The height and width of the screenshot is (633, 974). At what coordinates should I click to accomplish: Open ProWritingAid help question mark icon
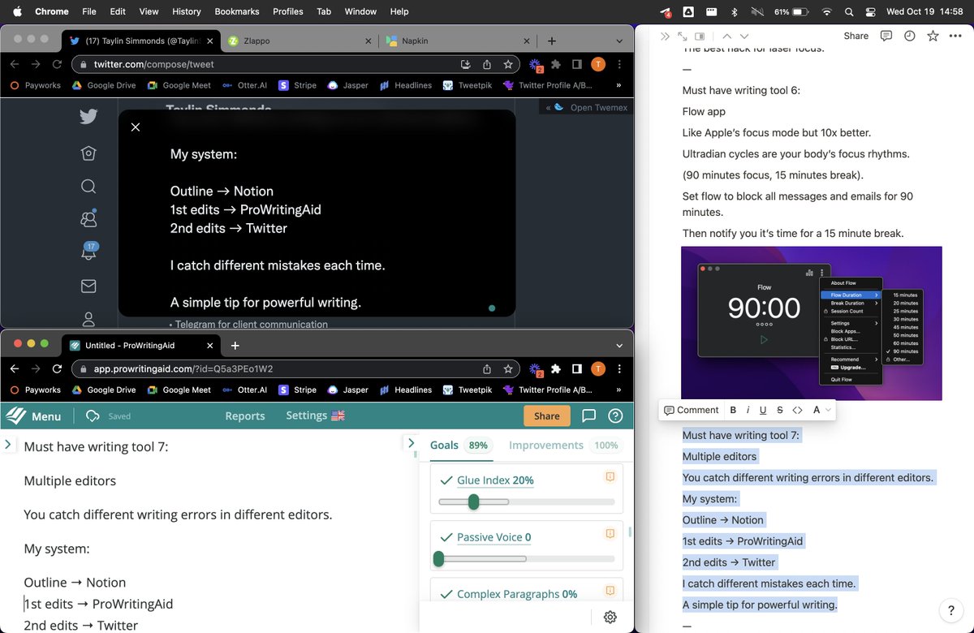(615, 416)
